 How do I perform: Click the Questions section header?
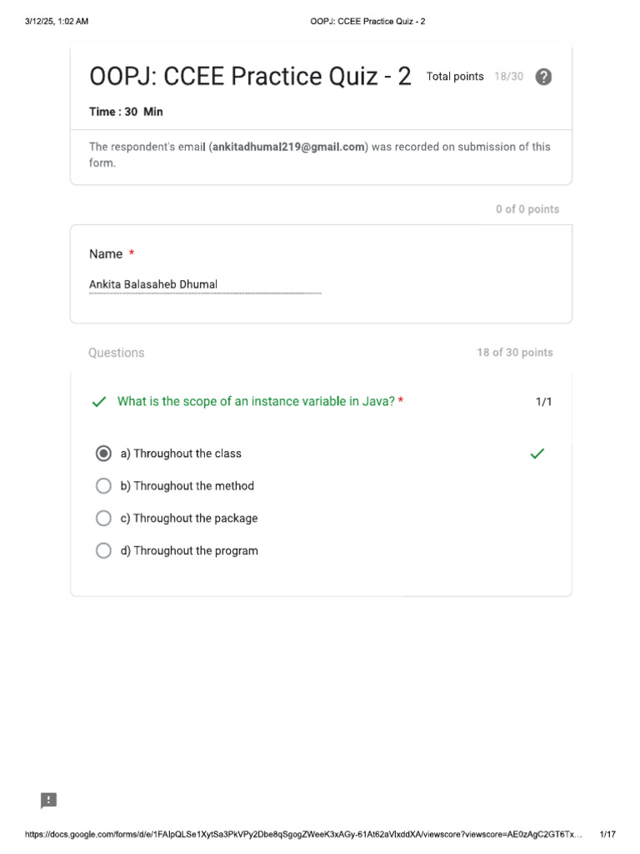(117, 353)
